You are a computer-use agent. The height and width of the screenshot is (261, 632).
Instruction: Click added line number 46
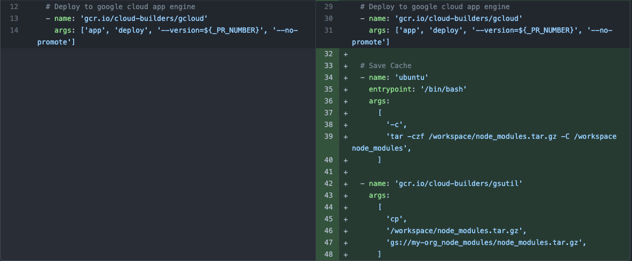pyautogui.click(x=328, y=231)
